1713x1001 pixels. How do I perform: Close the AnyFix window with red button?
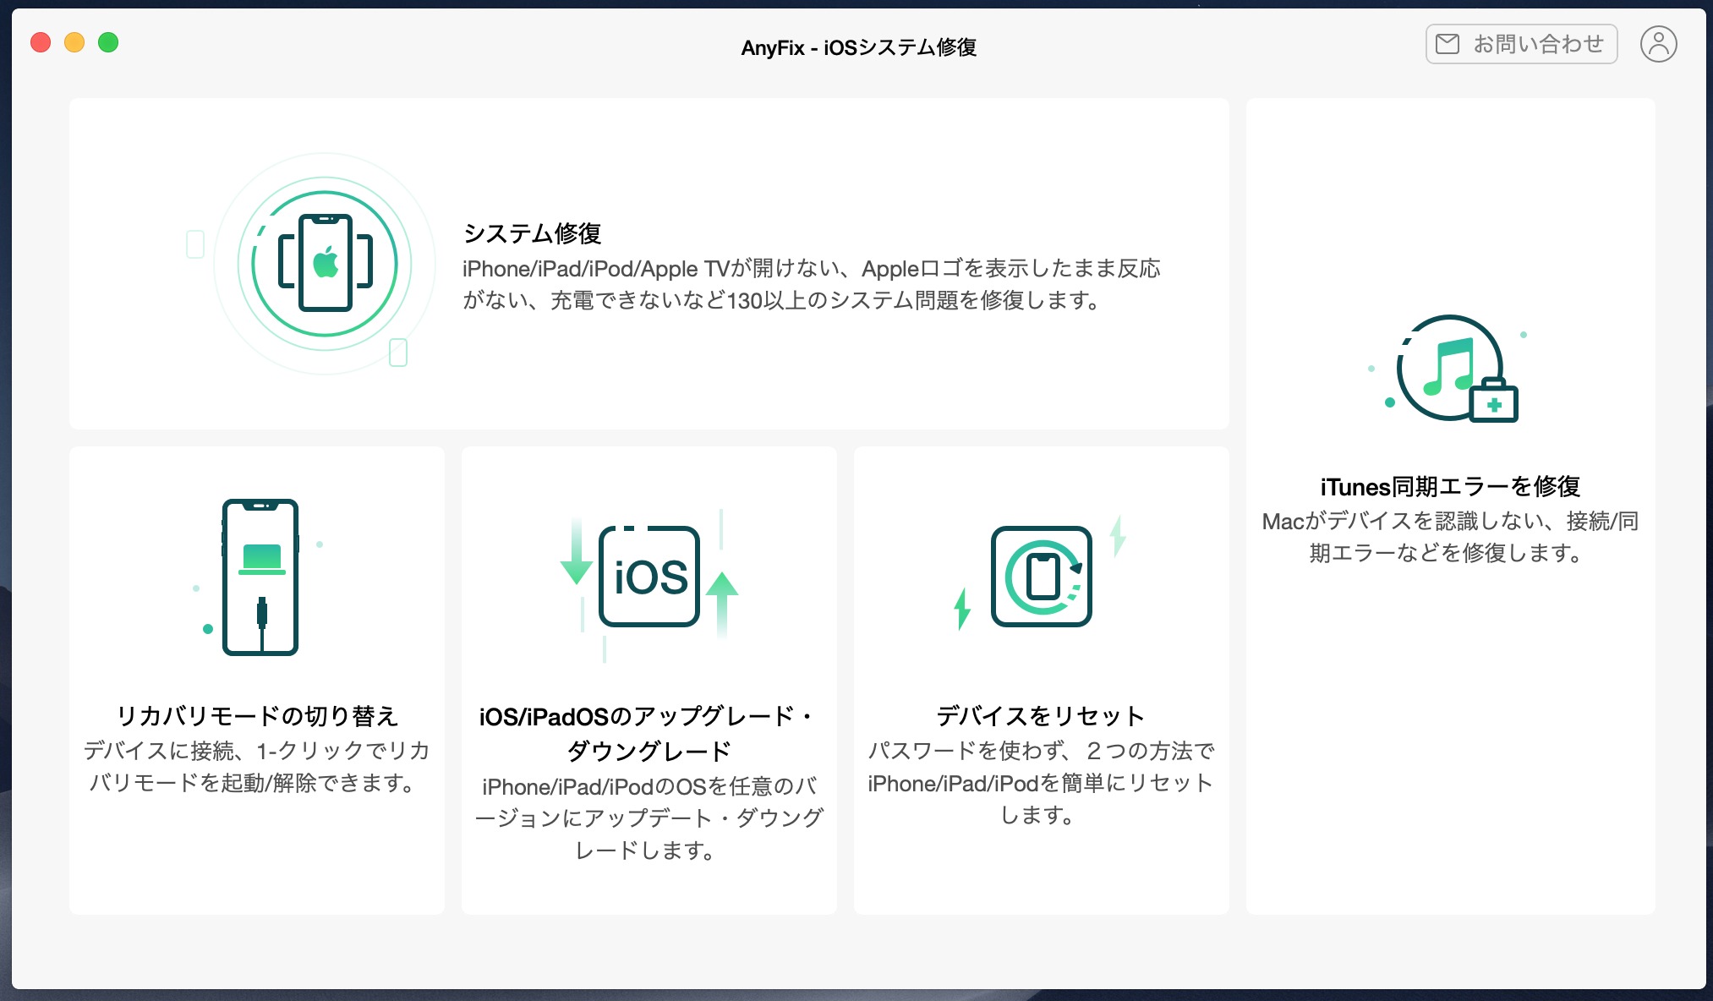[x=41, y=42]
